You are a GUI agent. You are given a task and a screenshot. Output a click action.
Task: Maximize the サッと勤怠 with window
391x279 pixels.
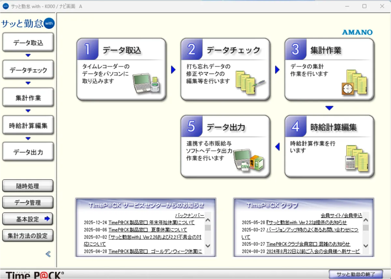(365, 6)
